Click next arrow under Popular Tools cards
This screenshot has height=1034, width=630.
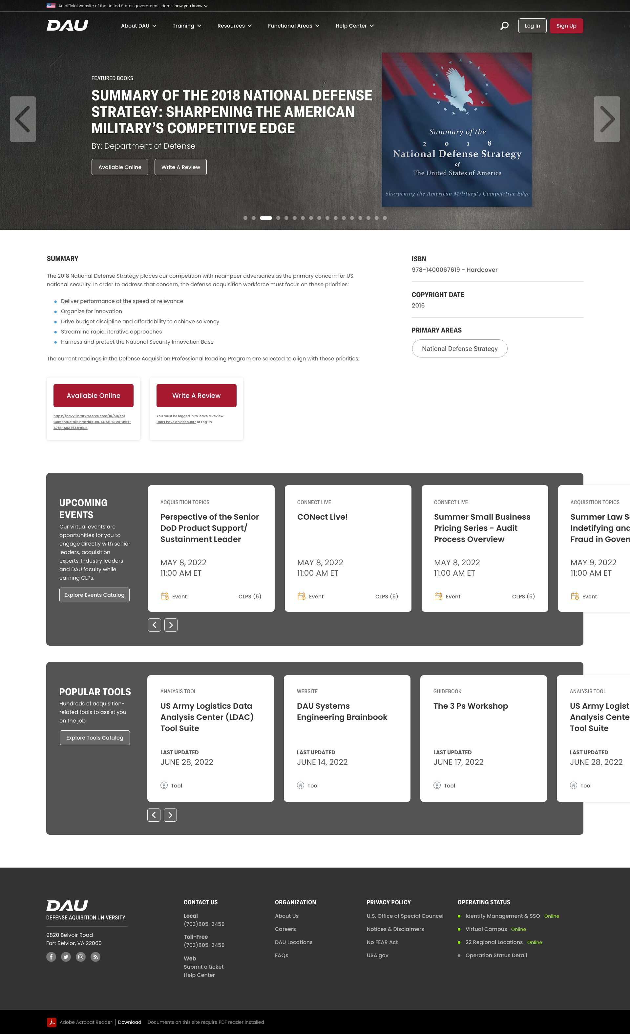click(x=170, y=815)
